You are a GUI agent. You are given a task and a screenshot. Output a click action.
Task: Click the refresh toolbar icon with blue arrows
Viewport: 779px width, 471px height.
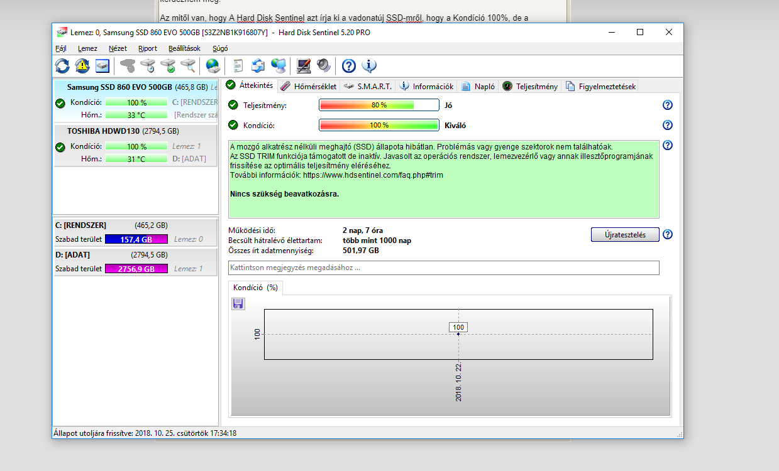pyautogui.click(x=62, y=65)
